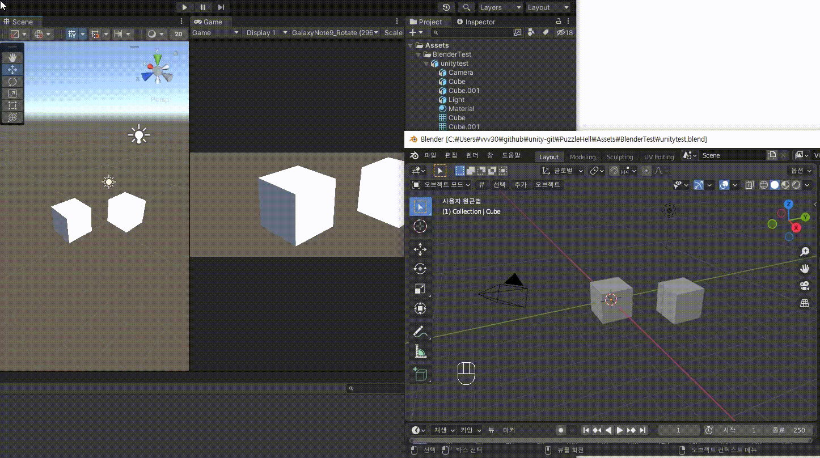The height and width of the screenshot is (458, 820).
Task: Toggle the Project panel lock icon
Action: pyautogui.click(x=559, y=22)
